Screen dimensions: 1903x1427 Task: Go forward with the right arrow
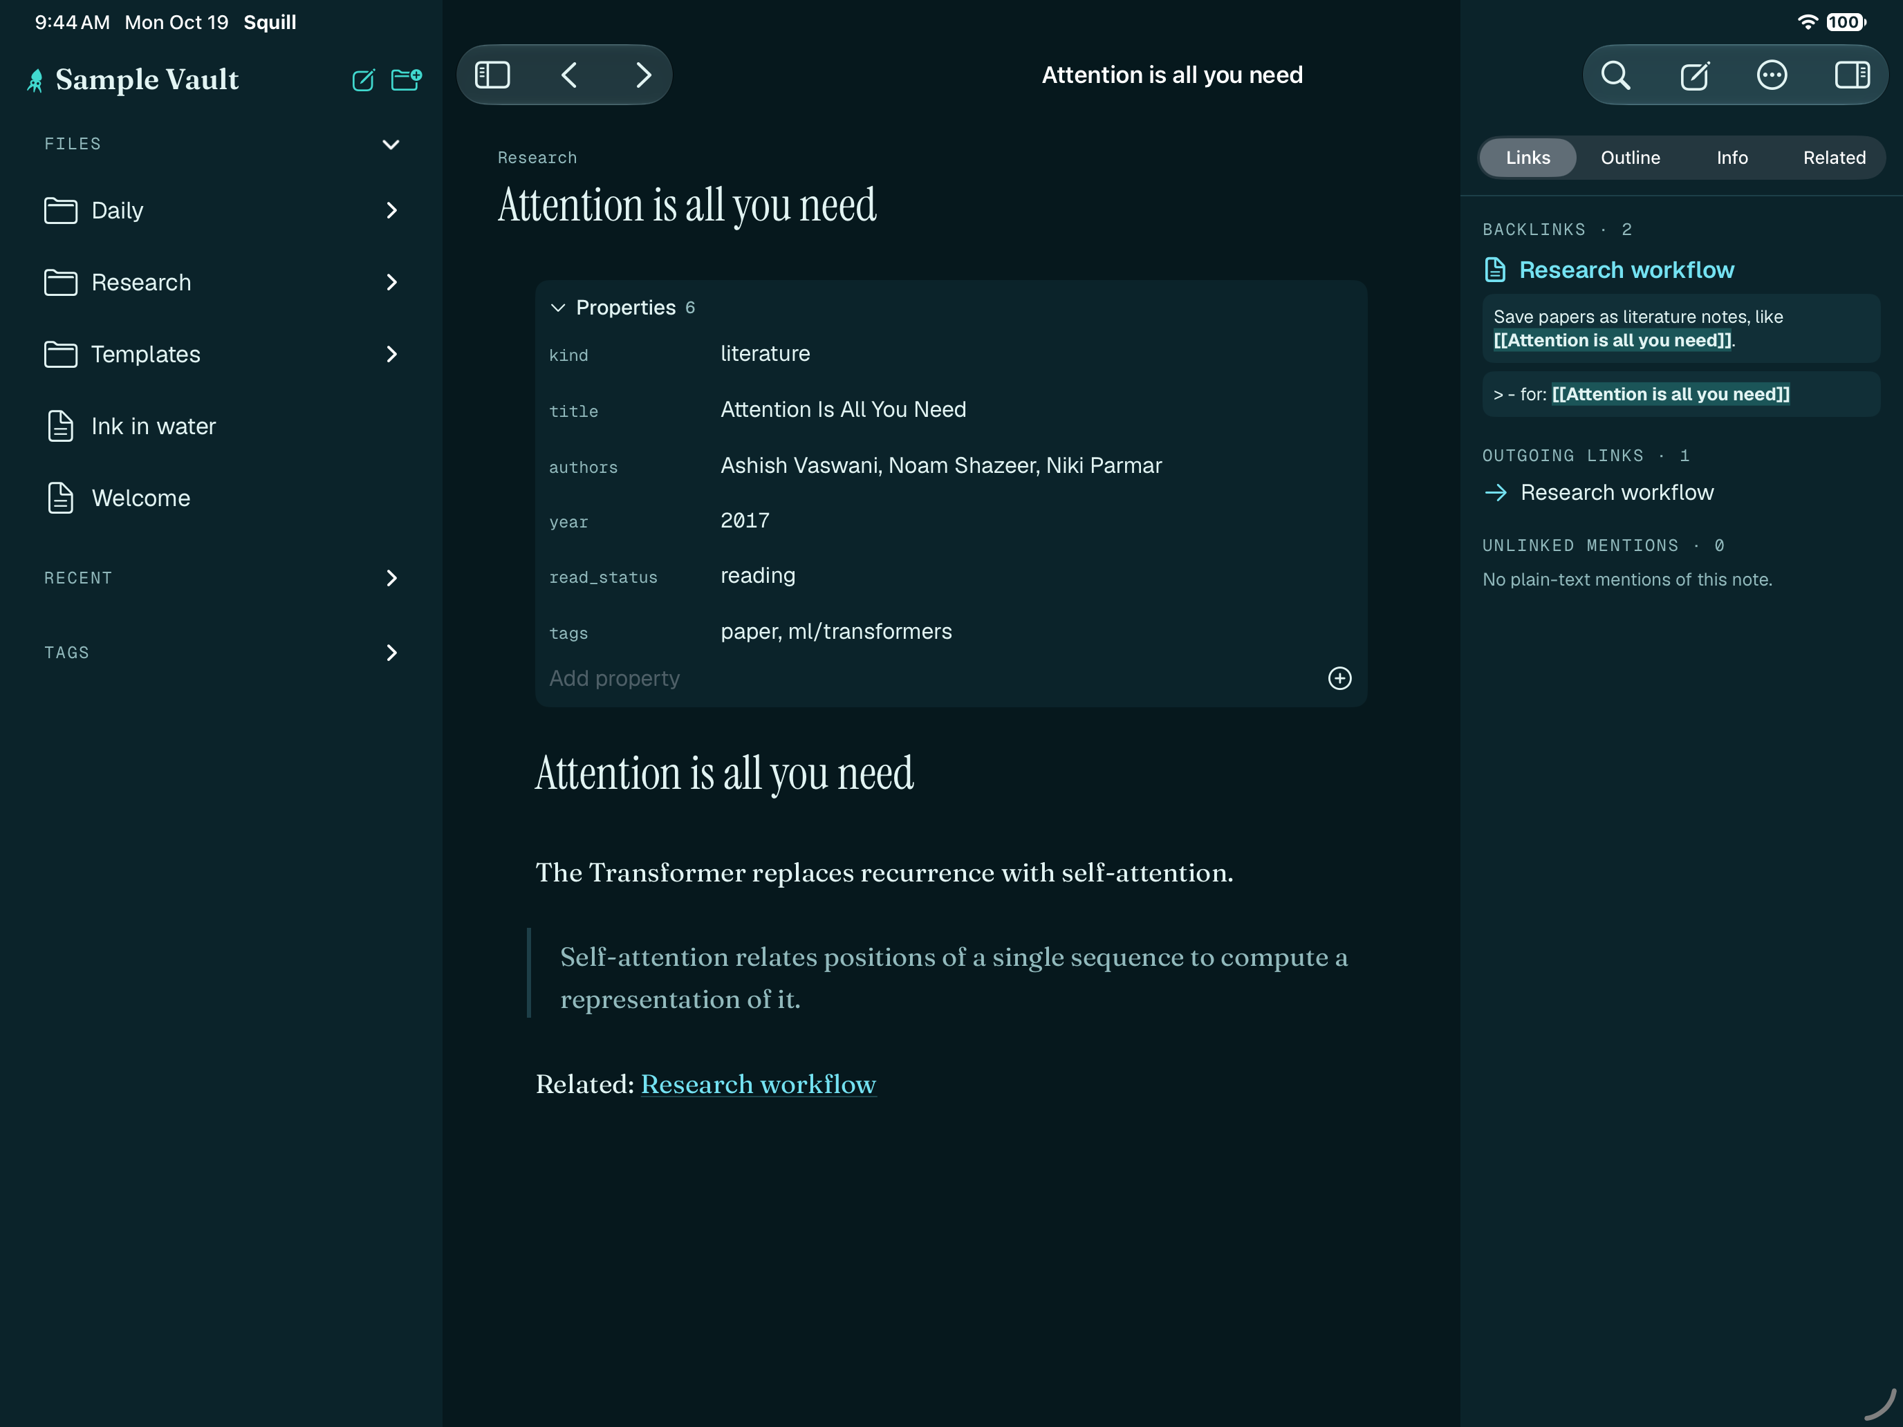click(644, 75)
